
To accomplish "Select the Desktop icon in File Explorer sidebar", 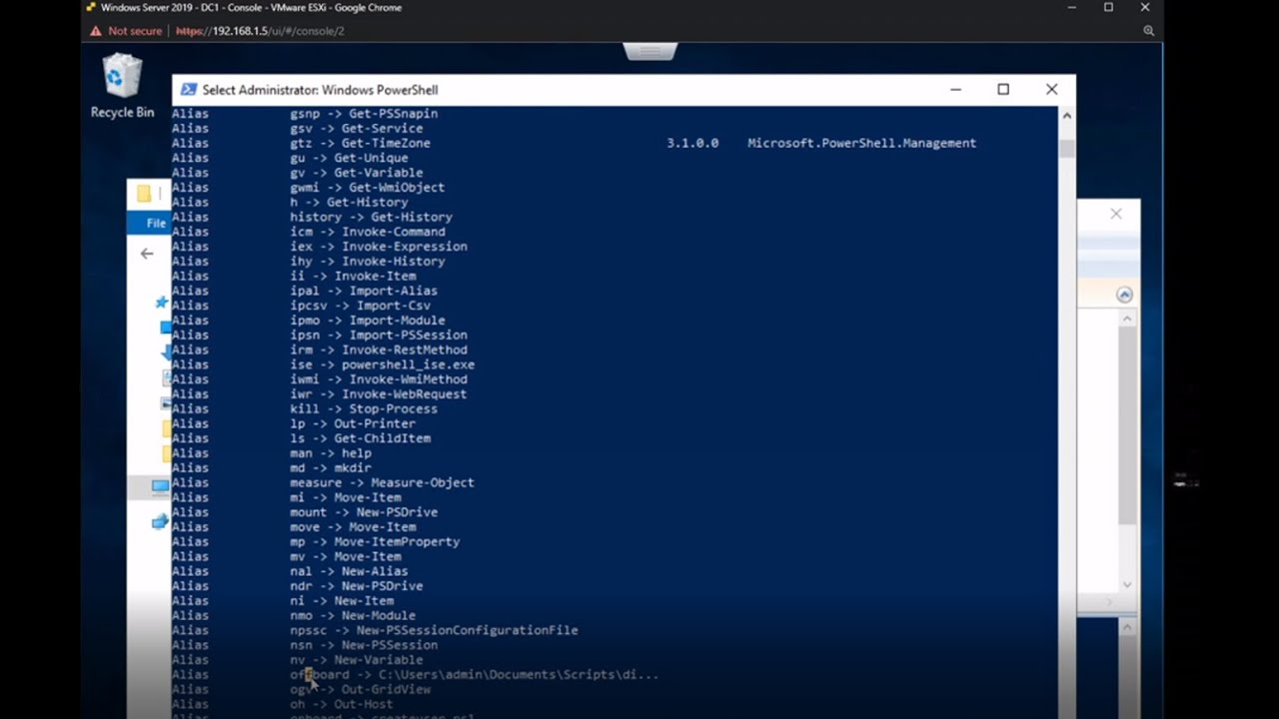I will (x=165, y=328).
